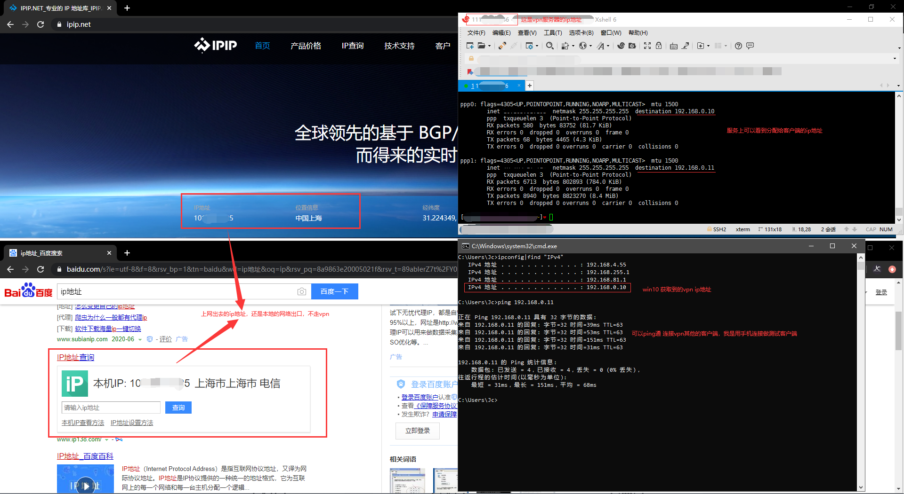Select the 技术支持 nav item on IPIP
Image resolution: width=904 pixels, height=494 pixels.
click(x=399, y=46)
